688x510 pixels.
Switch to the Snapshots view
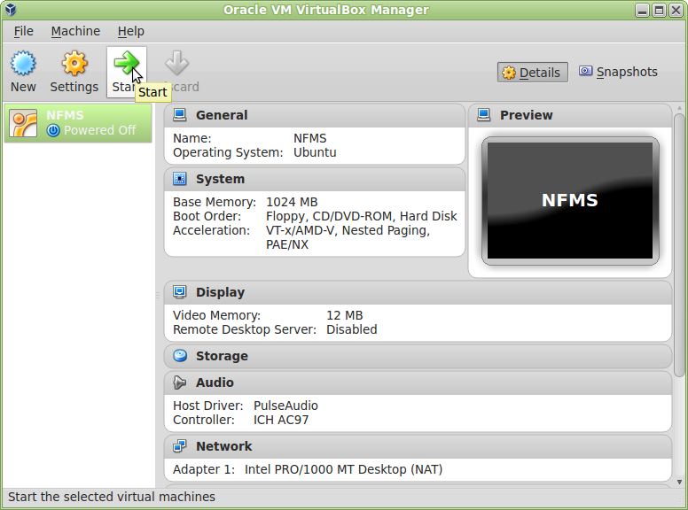click(x=618, y=72)
